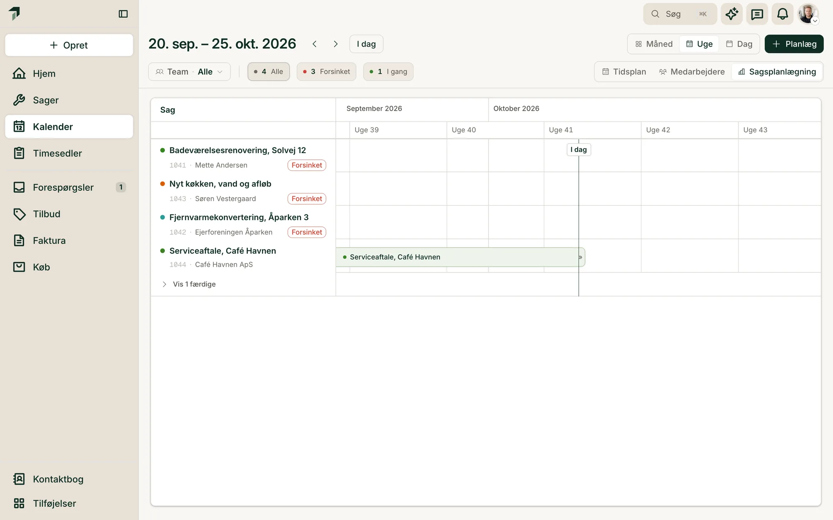Filter by 3 Forsinket
Screen dimensions: 833x520
tap(327, 72)
